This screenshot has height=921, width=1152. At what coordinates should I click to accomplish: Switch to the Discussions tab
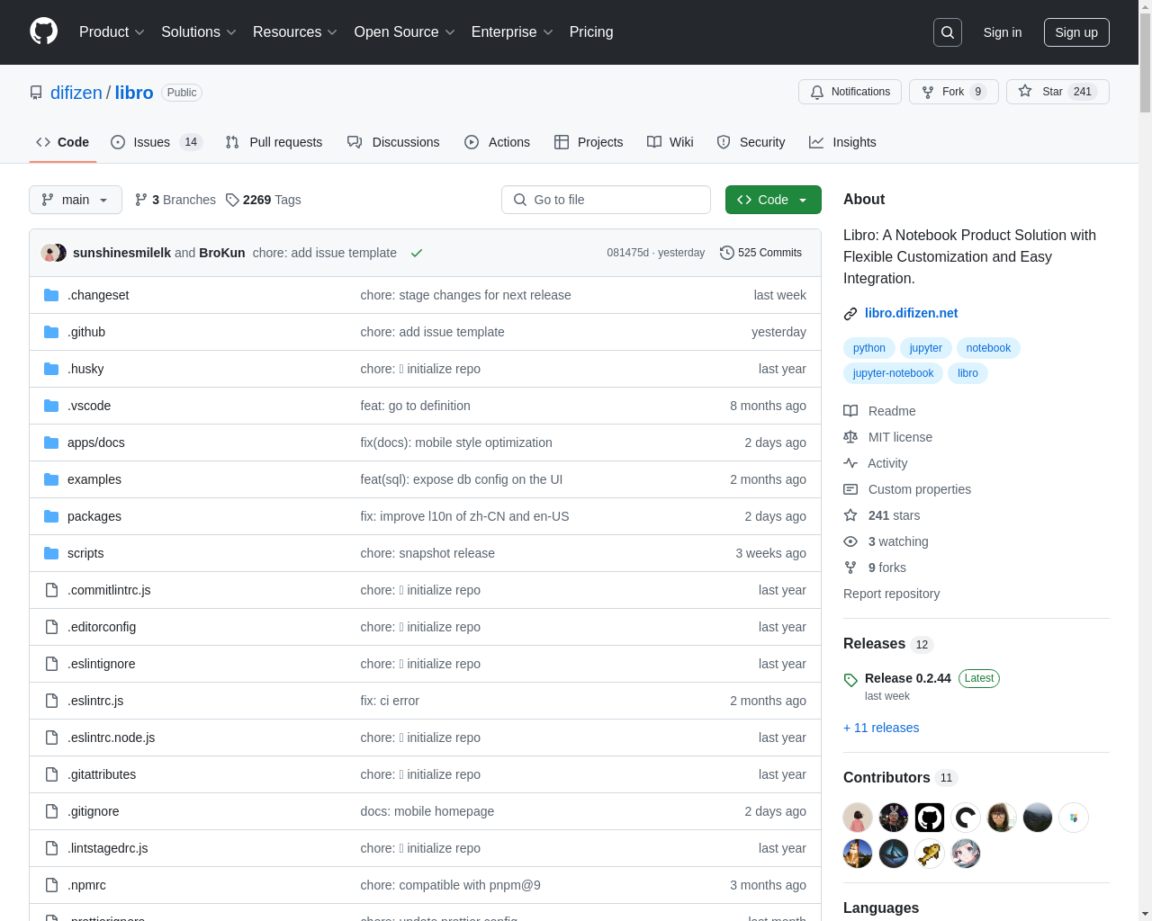tap(393, 142)
